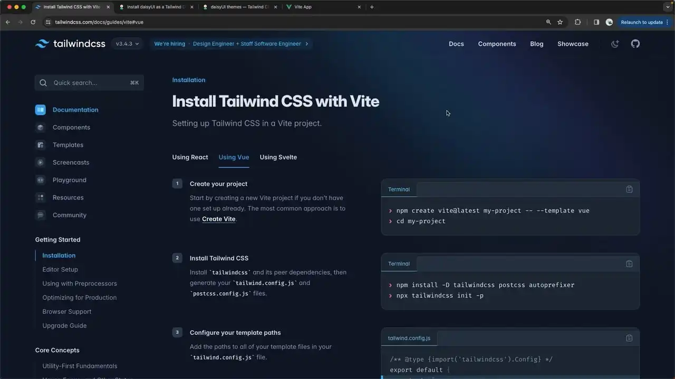The width and height of the screenshot is (675, 379).
Task: Copy the npm install terminal commands
Action: click(629, 264)
